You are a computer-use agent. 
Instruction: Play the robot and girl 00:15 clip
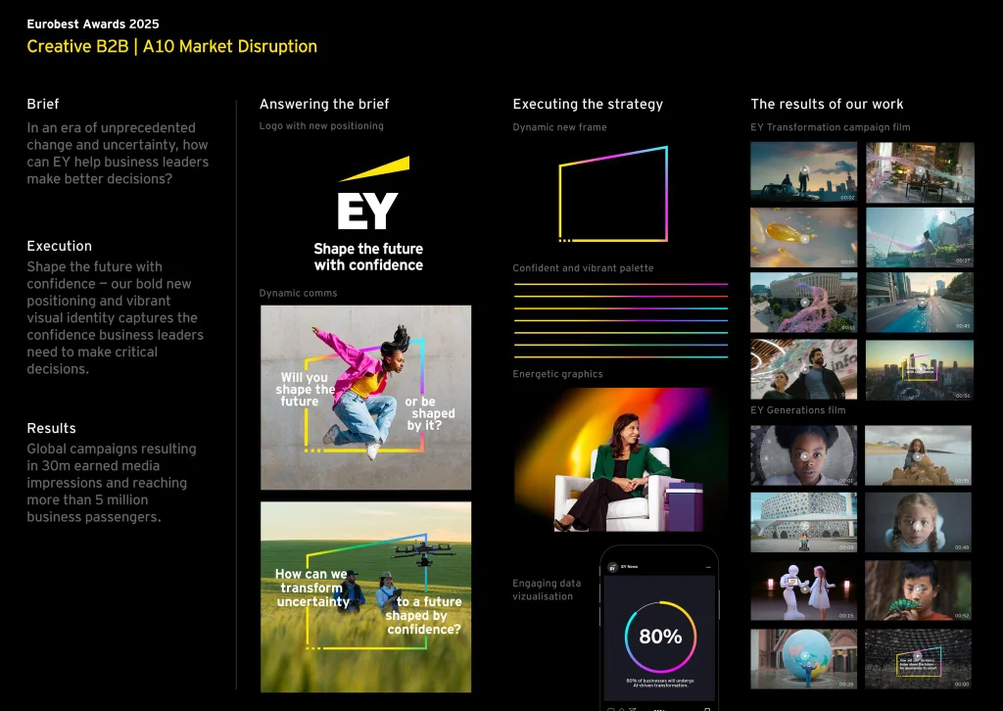click(803, 591)
